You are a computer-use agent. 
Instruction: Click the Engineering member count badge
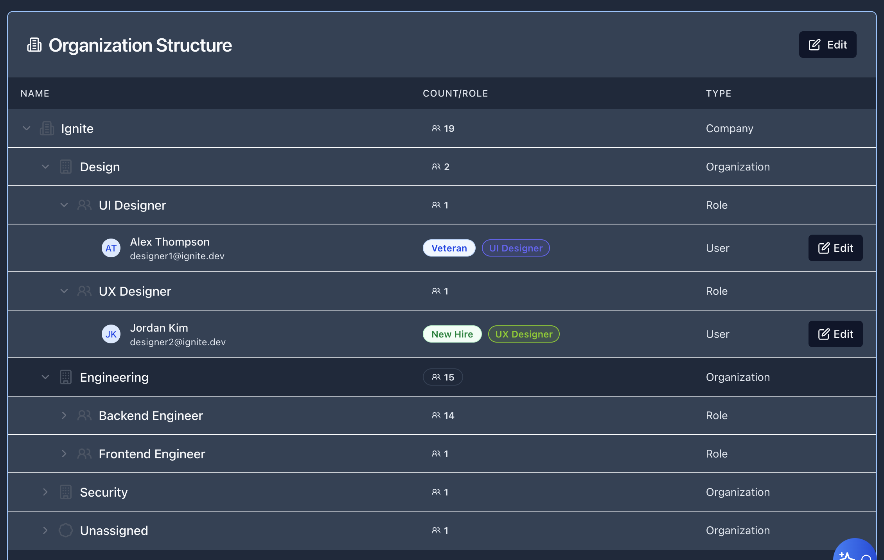point(443,377)
